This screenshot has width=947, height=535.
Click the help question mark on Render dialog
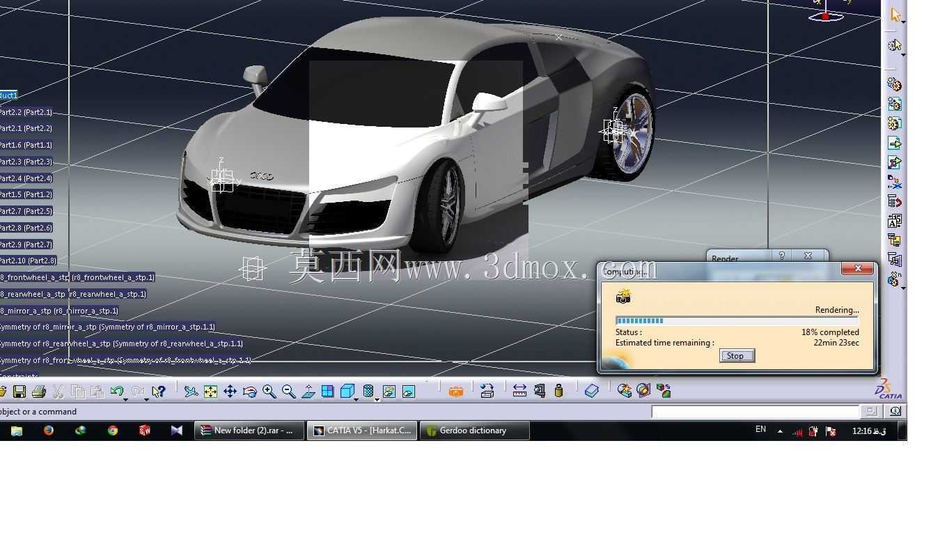coord(781,256)
